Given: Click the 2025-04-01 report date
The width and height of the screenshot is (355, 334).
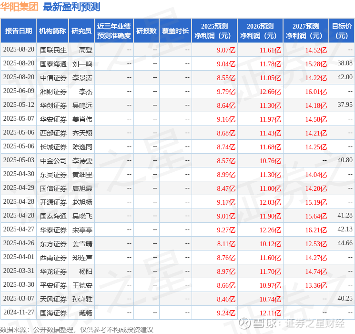Looking at the screenshot, I should [19, 257].
